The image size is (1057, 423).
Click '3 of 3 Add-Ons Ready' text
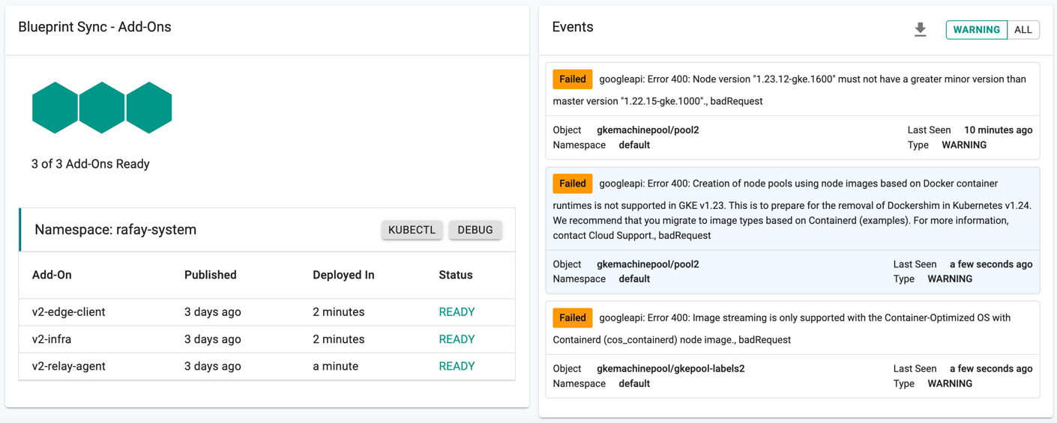pyautogui.click(x=91, y=164)
